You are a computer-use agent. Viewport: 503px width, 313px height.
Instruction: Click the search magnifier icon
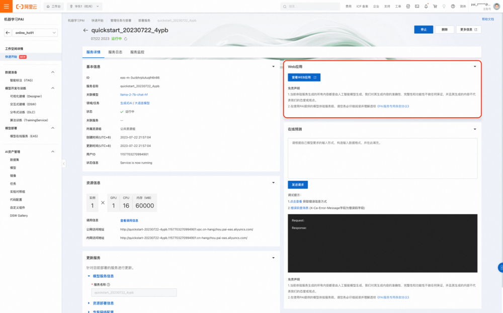coord(285,7)
